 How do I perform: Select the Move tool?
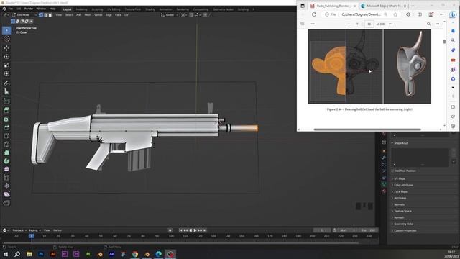(6, 48)
